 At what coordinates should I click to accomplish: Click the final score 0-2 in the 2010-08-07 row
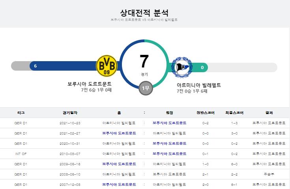click(234, 154)
